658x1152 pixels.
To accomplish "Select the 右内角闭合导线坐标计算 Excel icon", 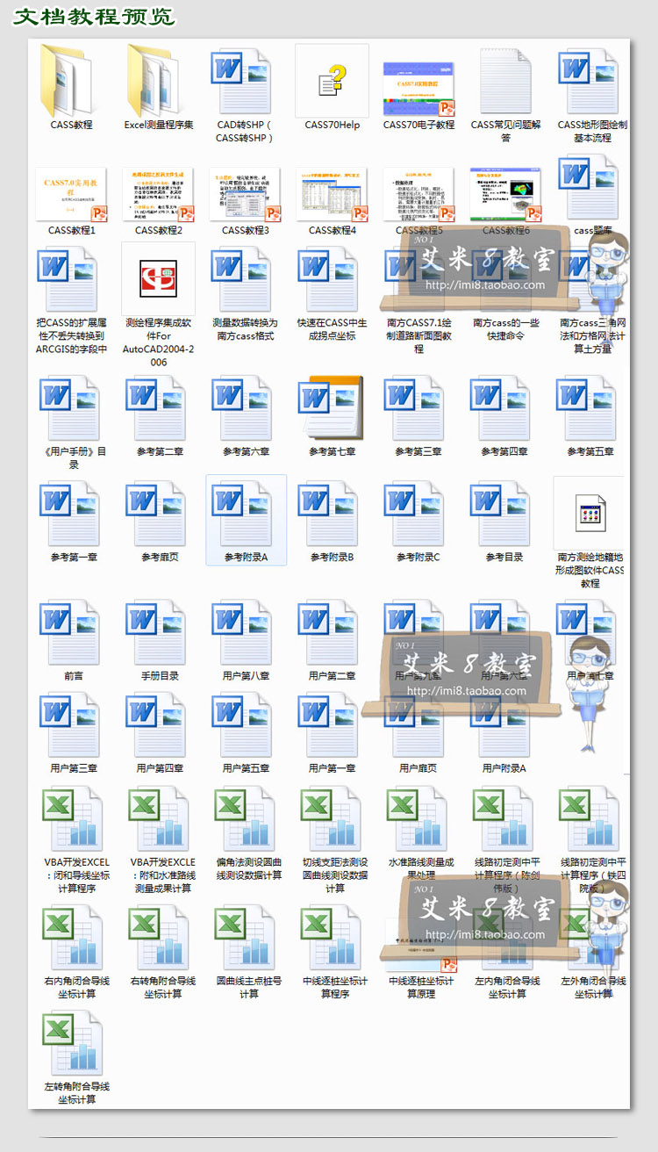I will point(74,939).
